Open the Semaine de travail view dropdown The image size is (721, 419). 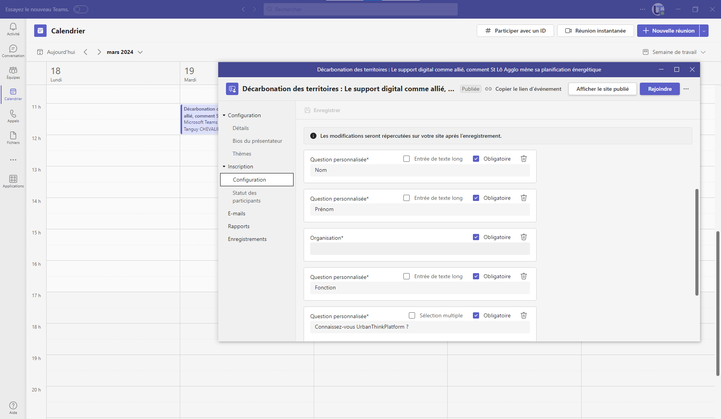tap(674, 52)
